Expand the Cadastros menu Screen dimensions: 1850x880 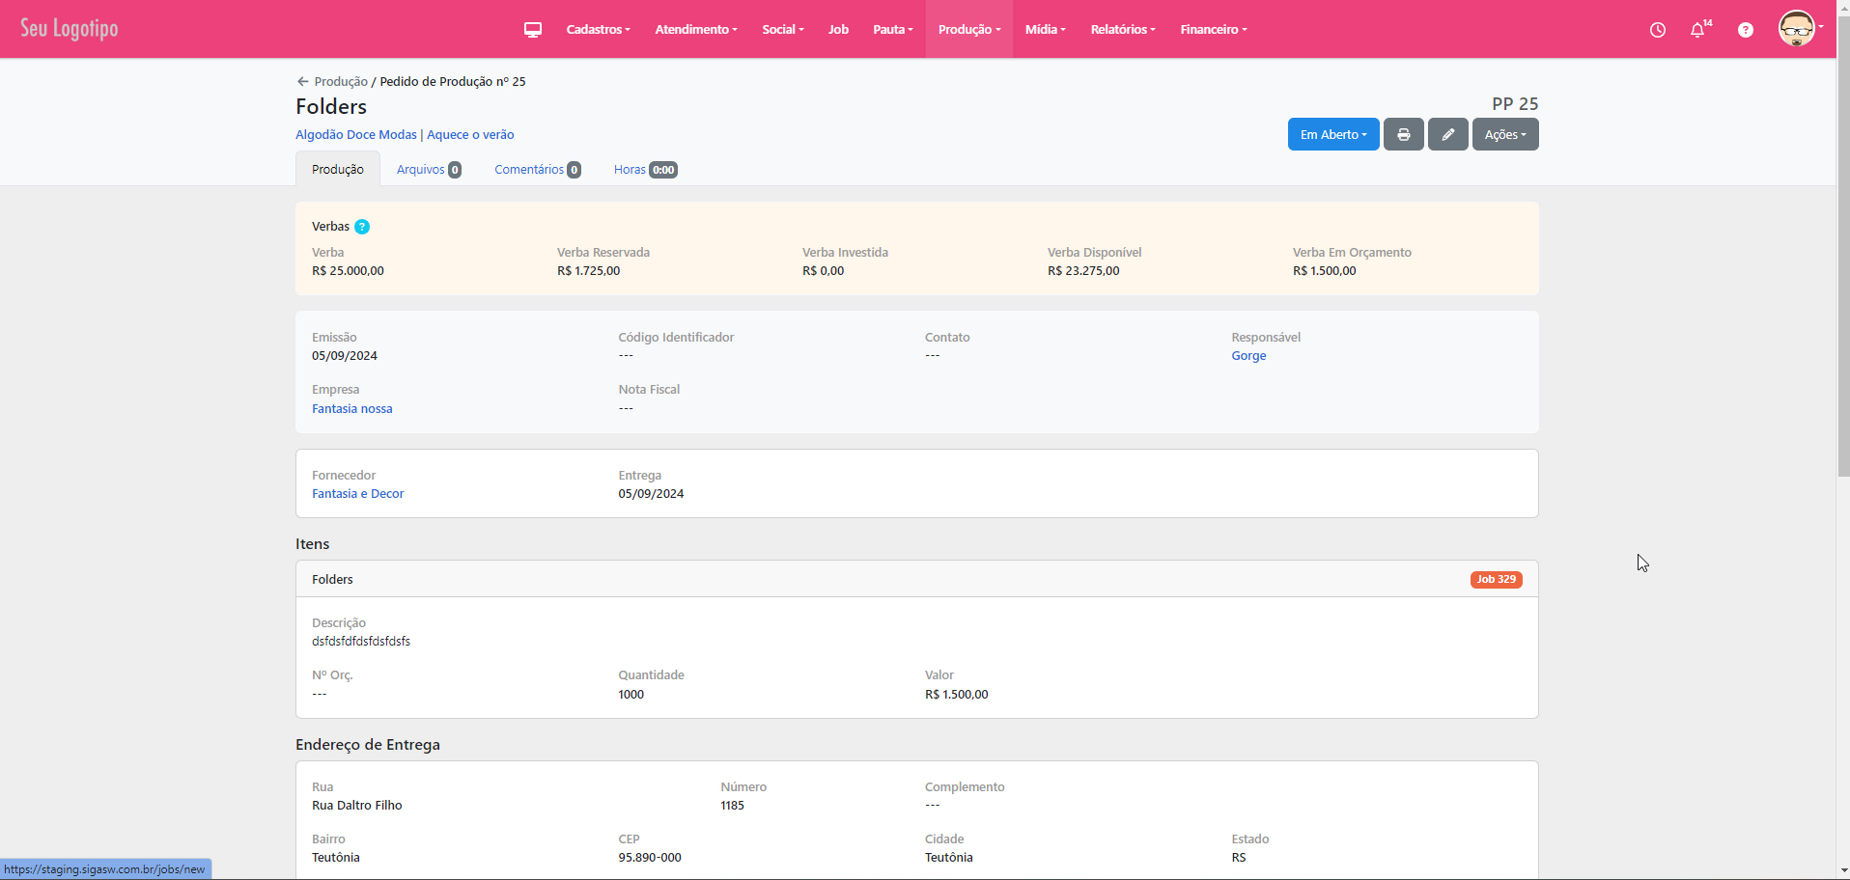click(x=598, y=30)
